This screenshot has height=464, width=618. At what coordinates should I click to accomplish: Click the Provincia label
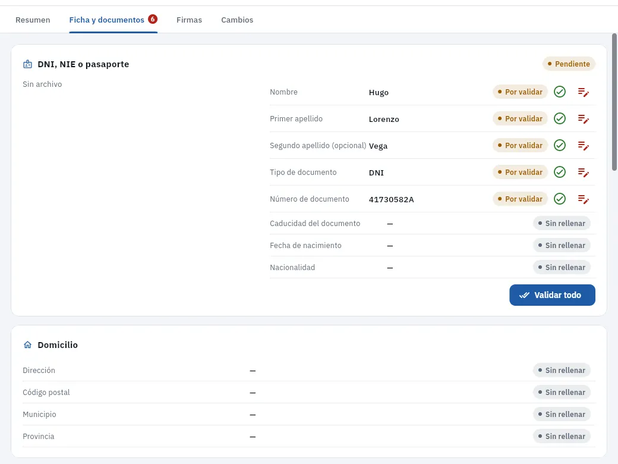click(38, 437)
